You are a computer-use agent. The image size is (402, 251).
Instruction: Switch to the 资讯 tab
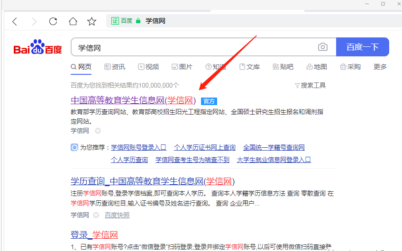tap(115, 67)
